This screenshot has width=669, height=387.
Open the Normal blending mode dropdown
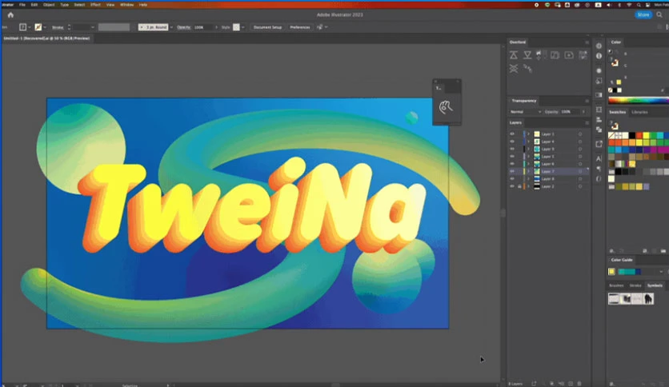(x=525, y=112)
